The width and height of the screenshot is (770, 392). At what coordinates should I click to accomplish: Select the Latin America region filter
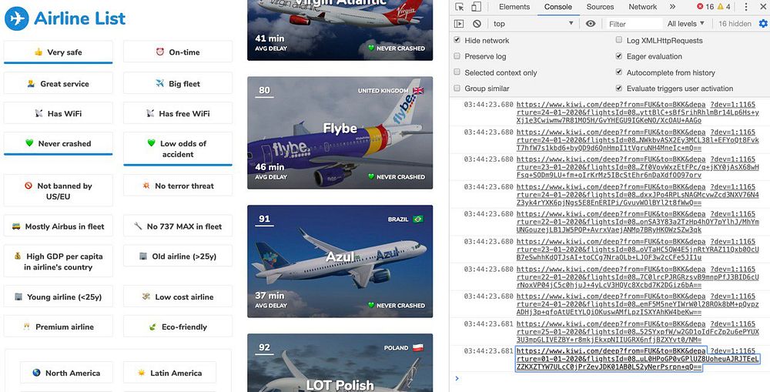[x=170, y=373]
